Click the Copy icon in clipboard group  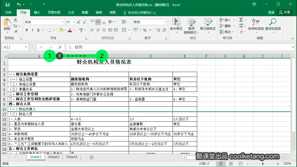tap(15, 26)
